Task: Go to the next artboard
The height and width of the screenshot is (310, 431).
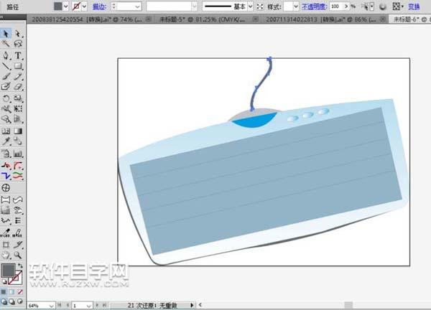Action: (x=97, y=305)
